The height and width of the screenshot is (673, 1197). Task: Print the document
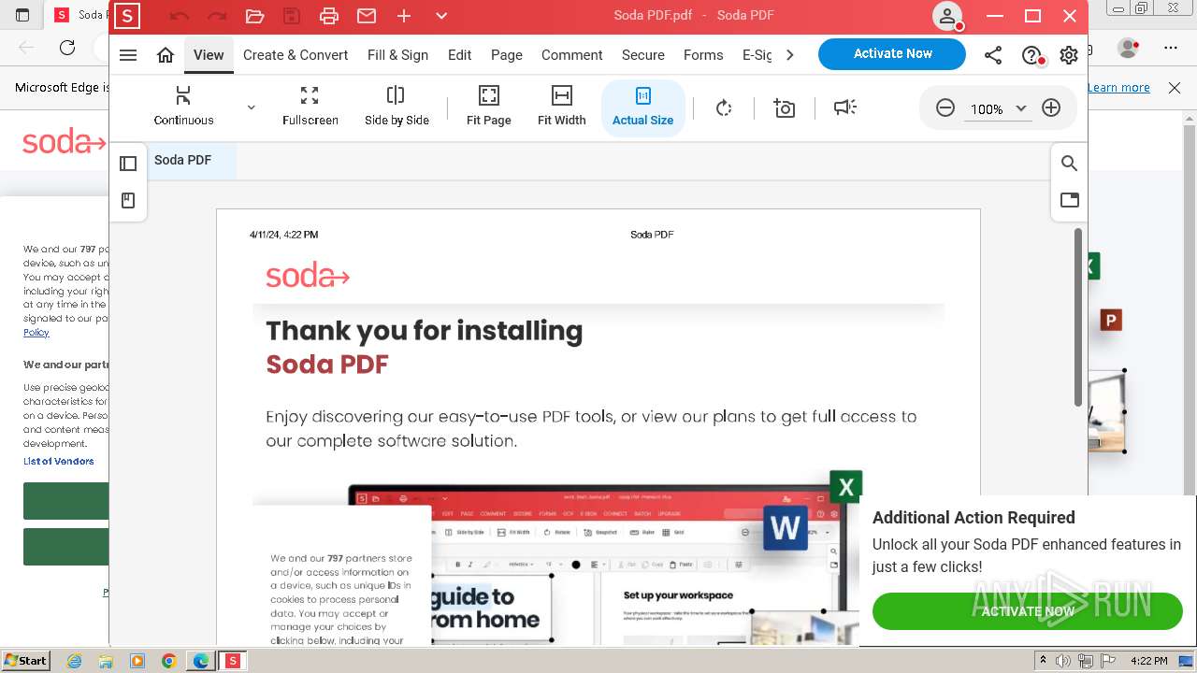tap(329, 16)
